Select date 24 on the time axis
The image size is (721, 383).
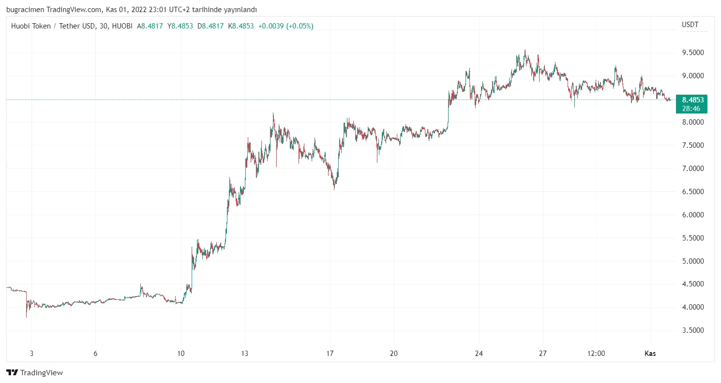479,354
